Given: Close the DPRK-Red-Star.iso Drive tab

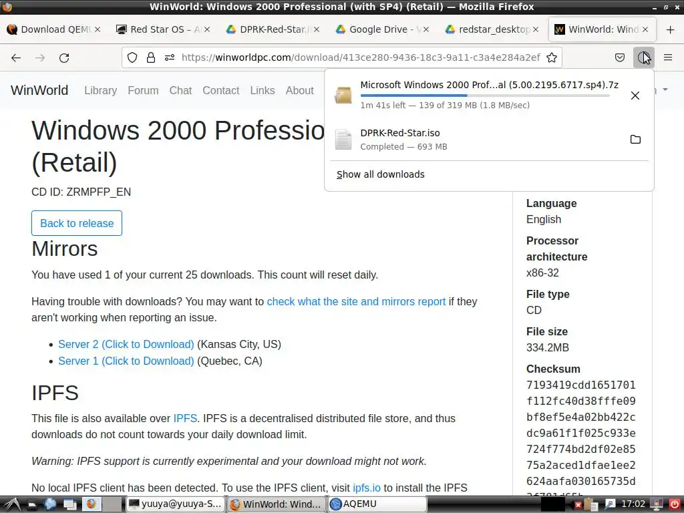Looking at the screenshot, I should tap(317, 29).
